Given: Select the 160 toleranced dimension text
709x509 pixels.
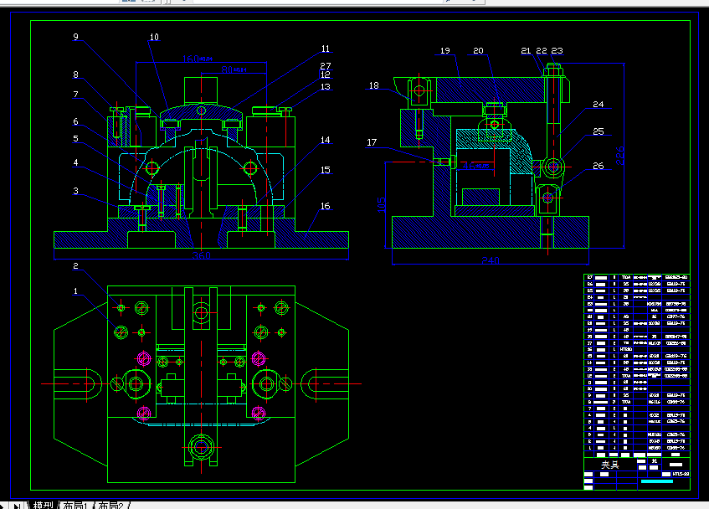Looking at the screenshot, I should [198, 59].
